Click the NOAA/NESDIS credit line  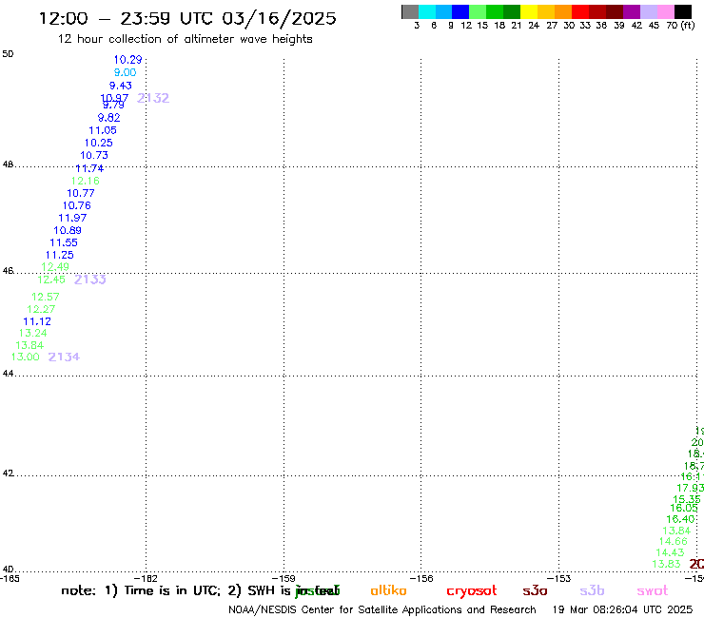(x=382, y=610)
